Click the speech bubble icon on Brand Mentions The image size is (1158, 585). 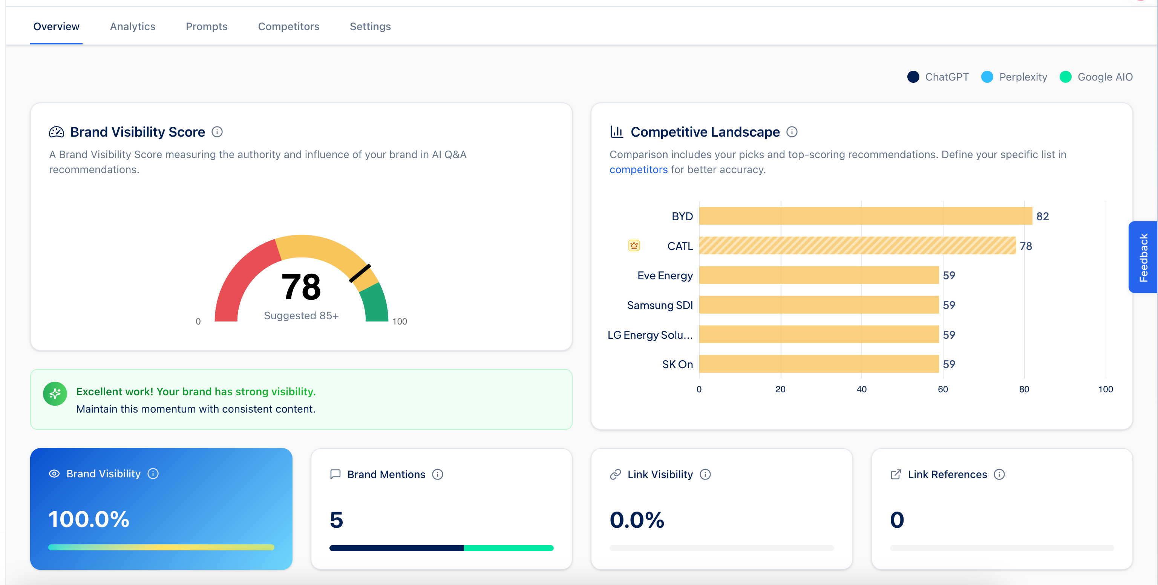[335, 475]
